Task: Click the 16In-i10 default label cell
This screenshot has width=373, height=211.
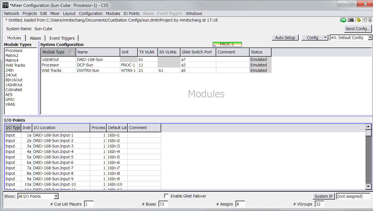Action: [x=117, y=184]
